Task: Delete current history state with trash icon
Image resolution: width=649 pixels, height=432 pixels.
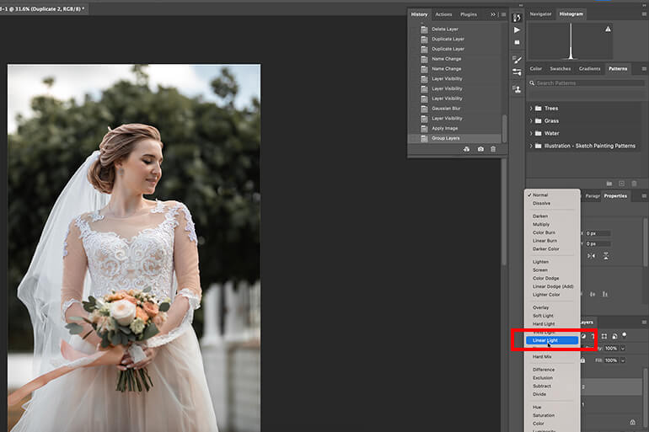Action: pyautogui.click(x=493, y=149)
